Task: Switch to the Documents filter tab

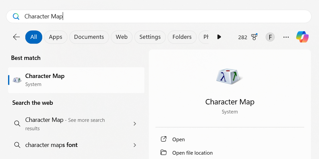Action: 89,37
